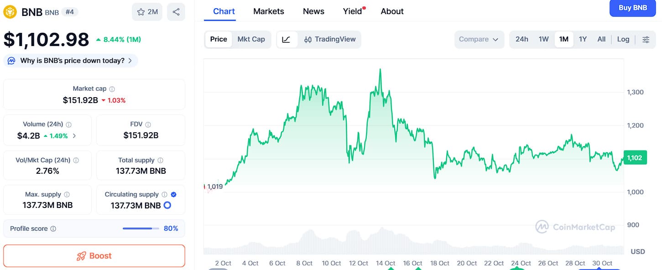662x270 pixels.
Task: Select the line chart icon
Action: click(287, 39)
